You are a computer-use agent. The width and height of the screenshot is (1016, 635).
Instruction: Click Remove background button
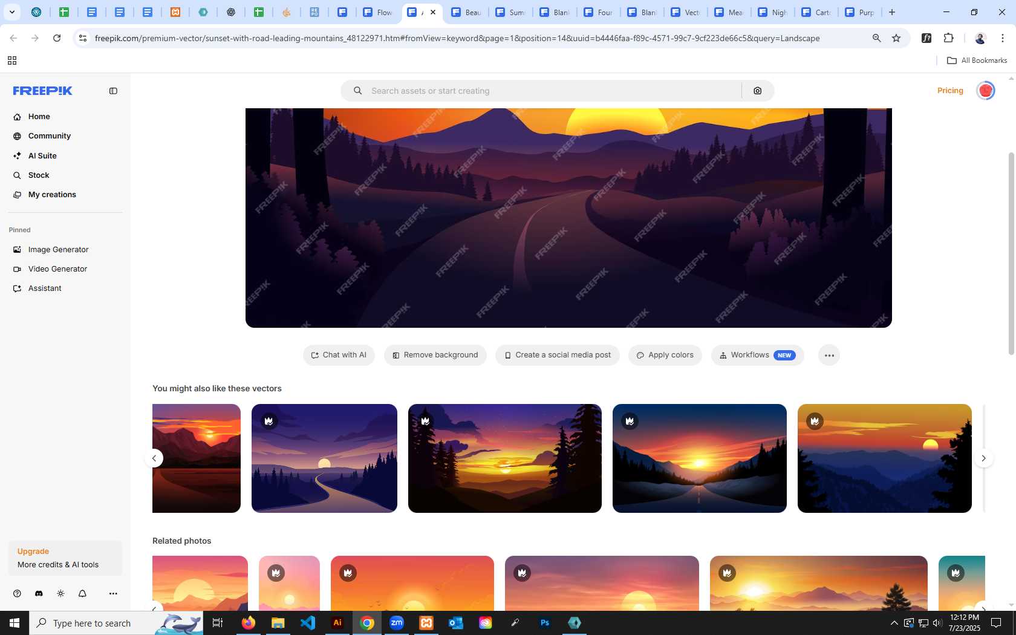[435, 355]
